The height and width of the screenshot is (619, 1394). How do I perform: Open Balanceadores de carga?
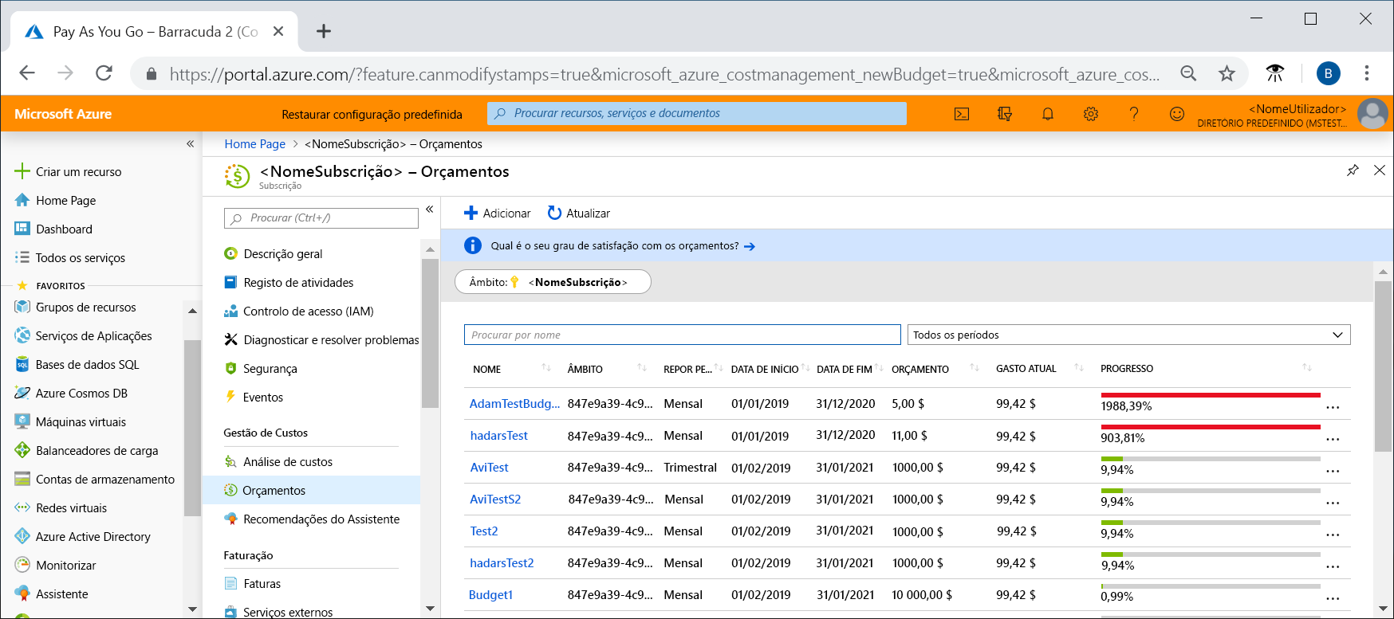tap(87, 451)
